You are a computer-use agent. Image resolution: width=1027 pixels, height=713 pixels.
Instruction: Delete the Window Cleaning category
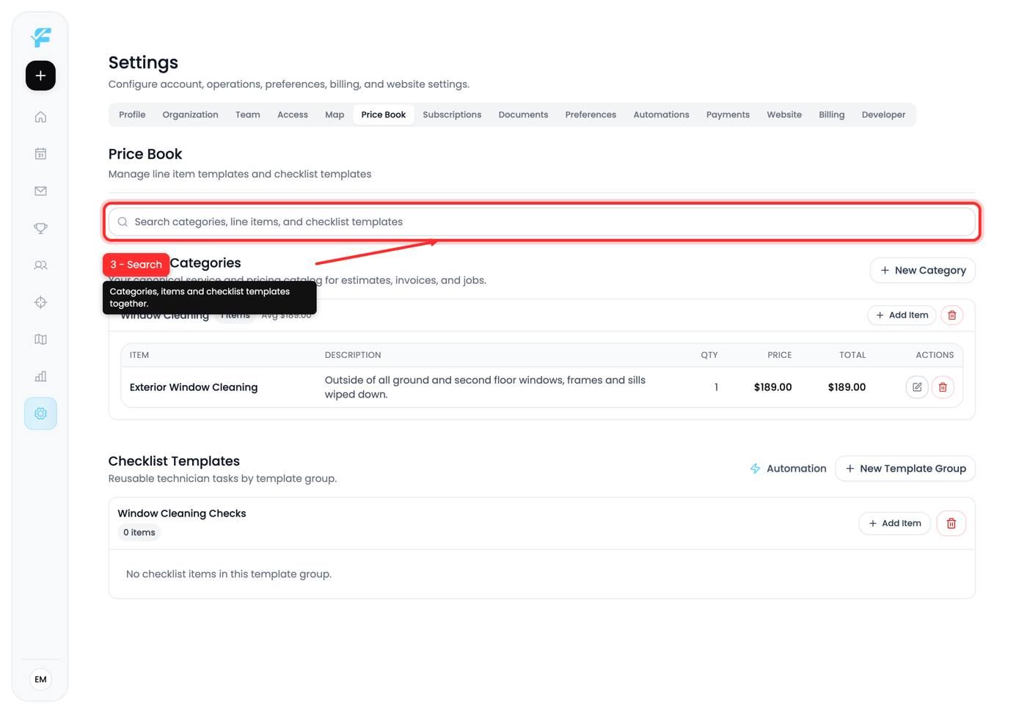click(x=951, y=315)
